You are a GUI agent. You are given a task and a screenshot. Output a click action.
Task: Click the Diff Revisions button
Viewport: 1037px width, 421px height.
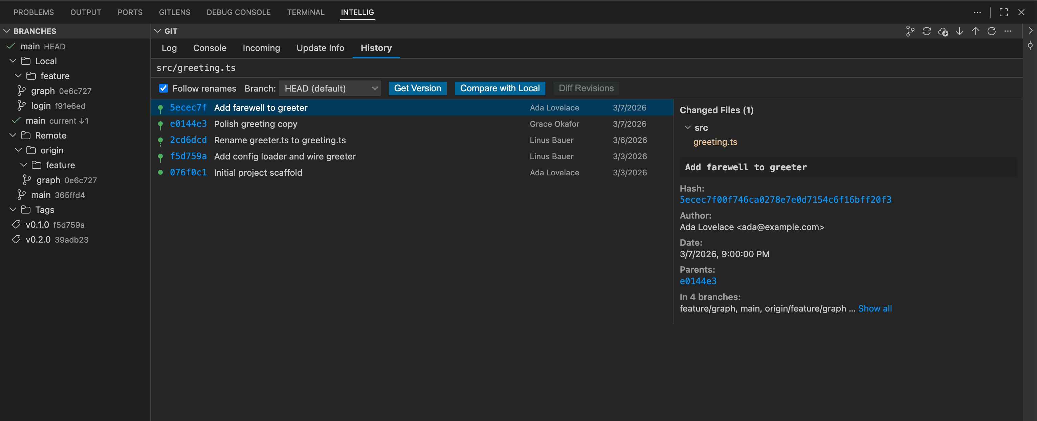(x=586, y=89)
